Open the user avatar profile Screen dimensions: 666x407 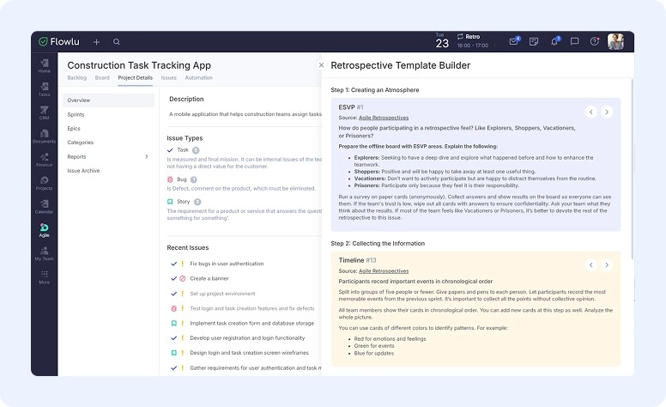tap(615, 41)
